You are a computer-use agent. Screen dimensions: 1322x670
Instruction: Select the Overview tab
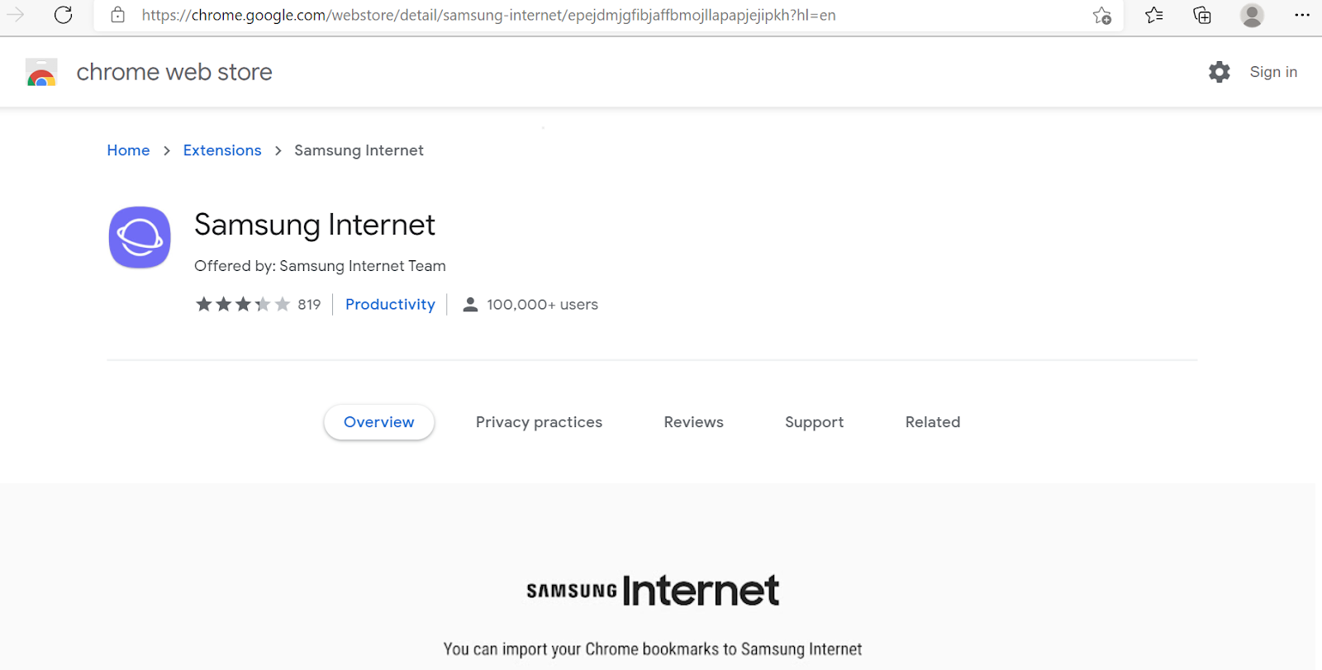379,422
